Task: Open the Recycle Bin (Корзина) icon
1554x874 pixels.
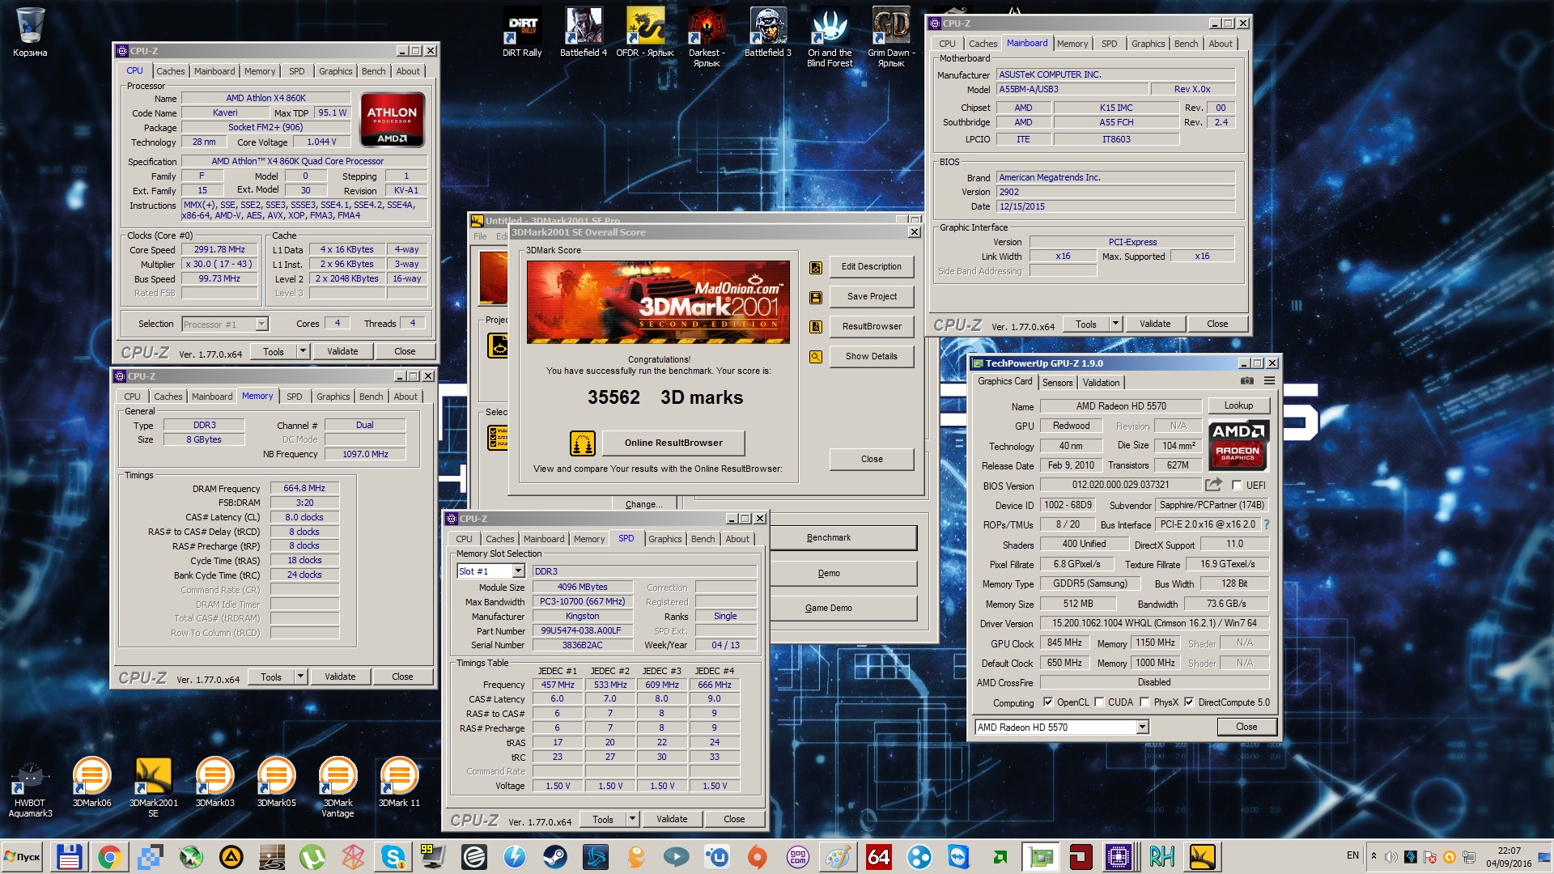Action: tap(30, 32)
